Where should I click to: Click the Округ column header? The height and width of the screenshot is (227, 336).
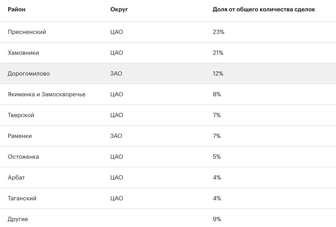pos(119,9)
